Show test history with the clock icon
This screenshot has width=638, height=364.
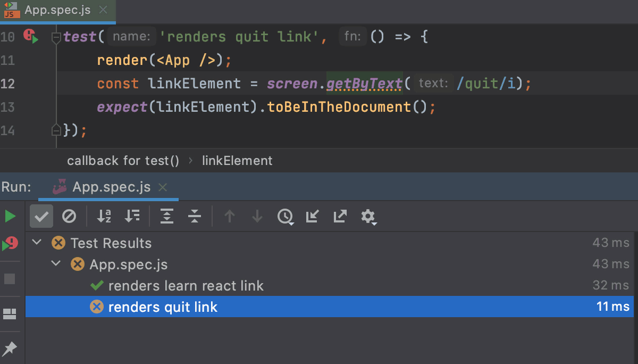tap(286, 216)
